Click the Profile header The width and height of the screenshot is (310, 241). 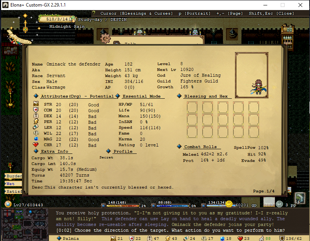click(x=123, y=151)
